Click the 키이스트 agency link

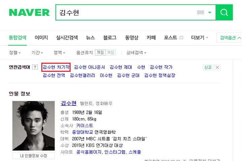[85, 125]
